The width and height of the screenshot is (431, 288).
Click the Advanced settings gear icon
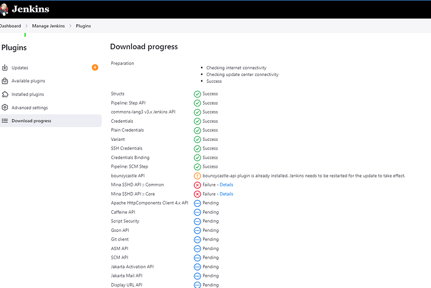5,107
